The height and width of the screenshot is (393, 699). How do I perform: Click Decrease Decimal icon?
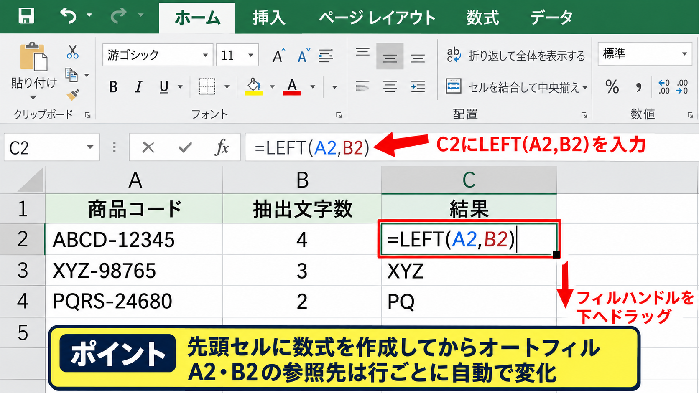coord(682,87)
